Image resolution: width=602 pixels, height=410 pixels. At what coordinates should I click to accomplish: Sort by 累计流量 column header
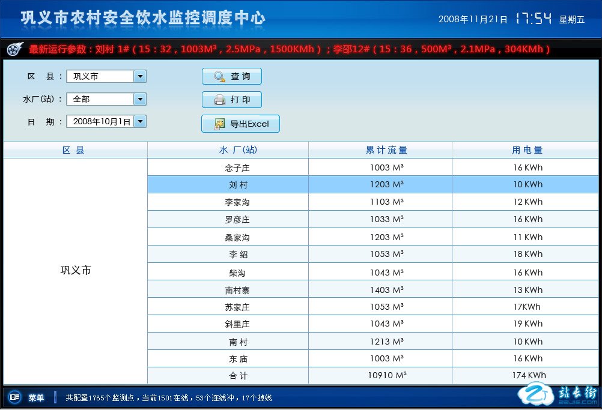click(380, 150)
